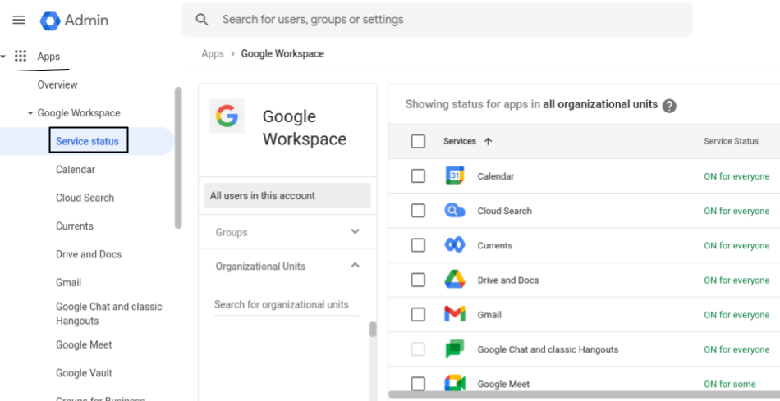Image resolution: width=780 pixels, height=401 pixels.
Task: Select all services with header checkbox
Action: 419,142
